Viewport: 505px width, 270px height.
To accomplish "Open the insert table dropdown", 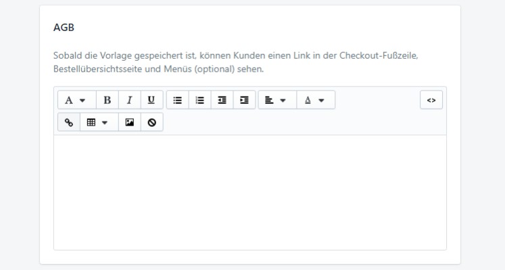I will tap(99, 122).
